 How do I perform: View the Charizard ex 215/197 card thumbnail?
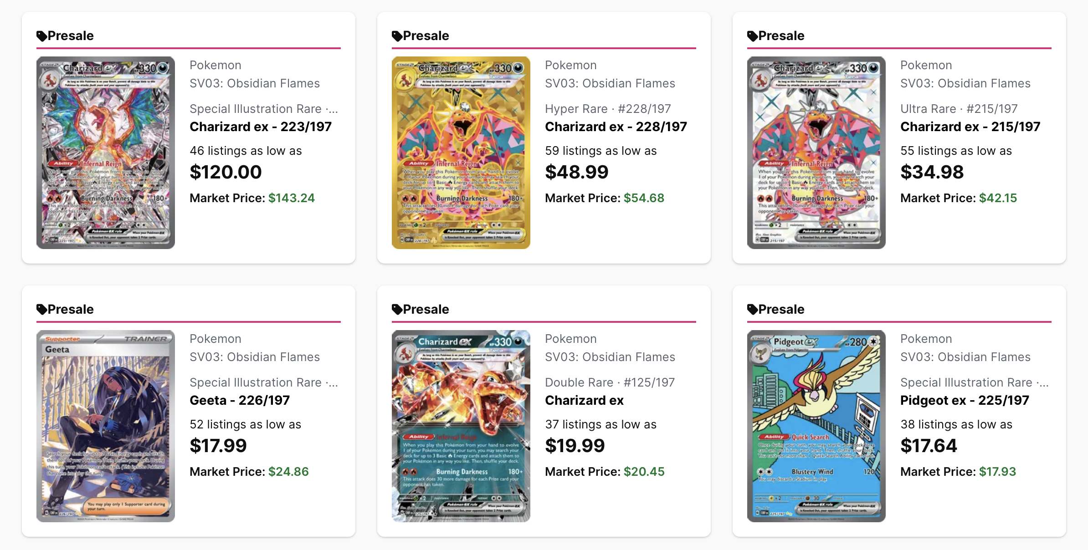[x=816, y=153]
